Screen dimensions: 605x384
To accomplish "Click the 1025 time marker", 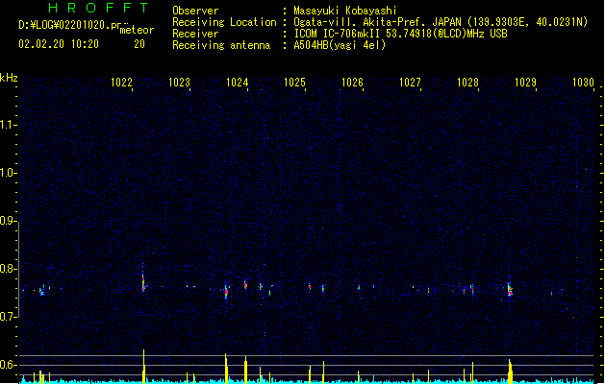I will click(x=294, y=83).
